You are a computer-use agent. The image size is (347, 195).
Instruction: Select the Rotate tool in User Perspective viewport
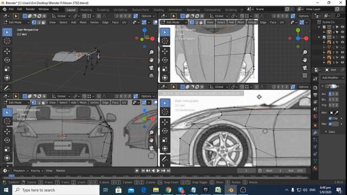(7, 60)
